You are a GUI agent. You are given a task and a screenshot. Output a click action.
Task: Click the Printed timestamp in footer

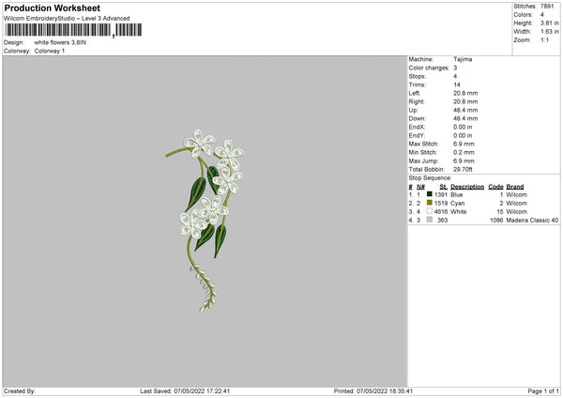point(373,390)
